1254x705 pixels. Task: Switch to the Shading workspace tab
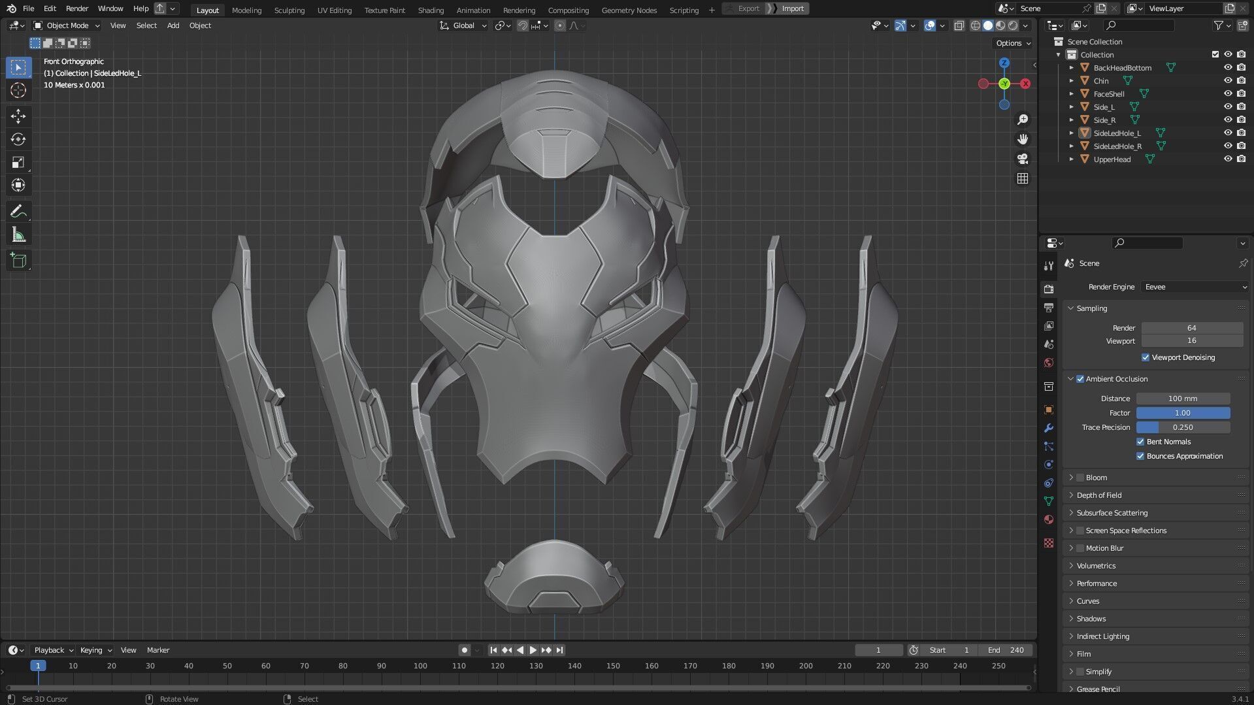(431, 10)
